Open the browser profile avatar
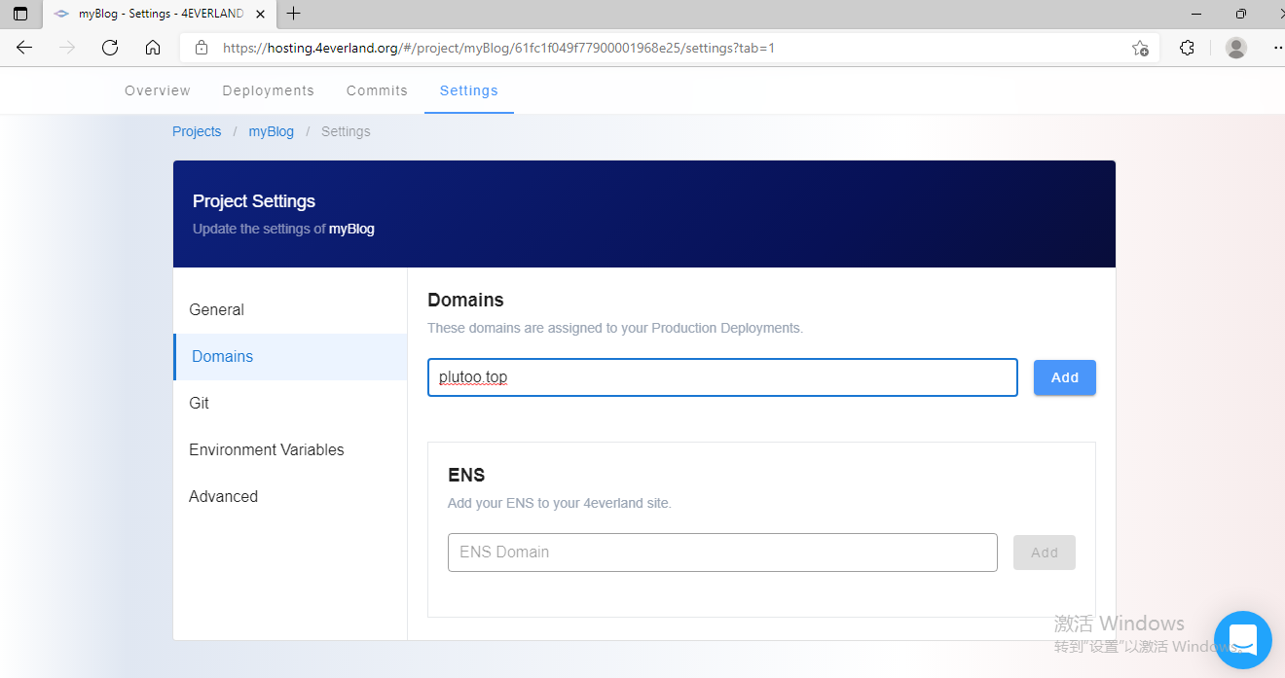The image size is (1285, 678). coord(1236,48)
